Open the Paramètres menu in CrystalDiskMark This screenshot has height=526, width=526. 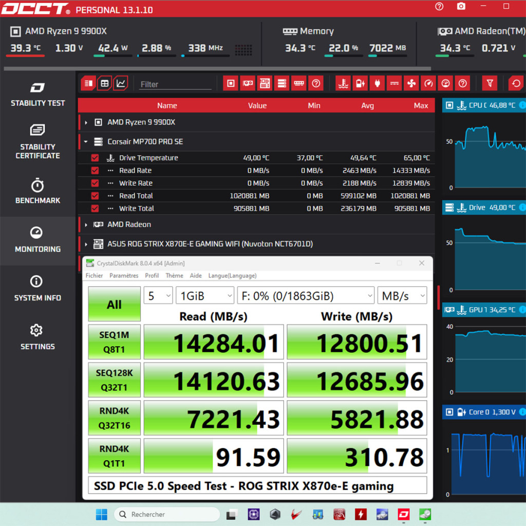[124, 275]
